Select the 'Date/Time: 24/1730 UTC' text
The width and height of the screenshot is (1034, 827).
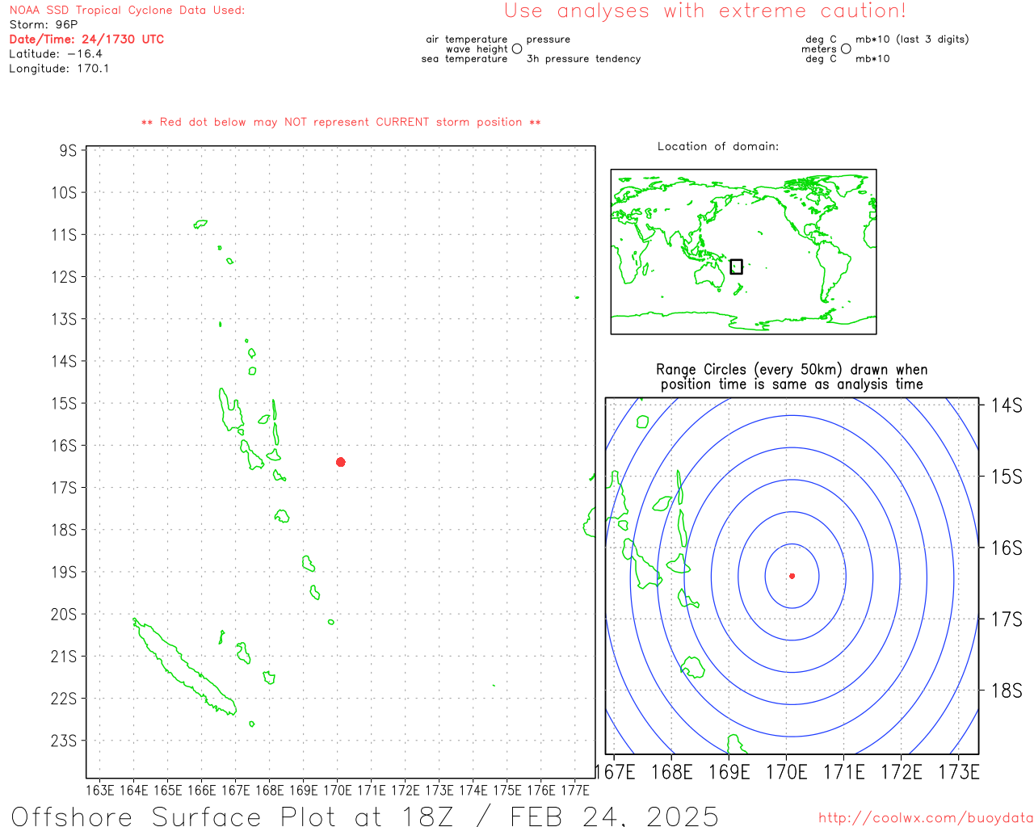[x=86, y=40]
